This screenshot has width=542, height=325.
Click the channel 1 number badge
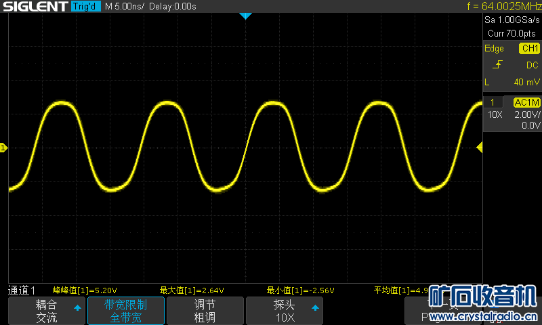[x=493, y=102]
